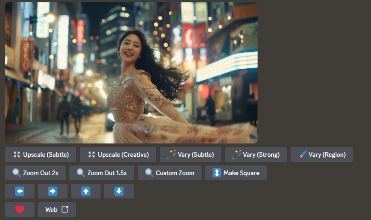The image size is (371, 220).
Task: Apply Vary (Subtle) to the image
Action: (x=191, y=154)
